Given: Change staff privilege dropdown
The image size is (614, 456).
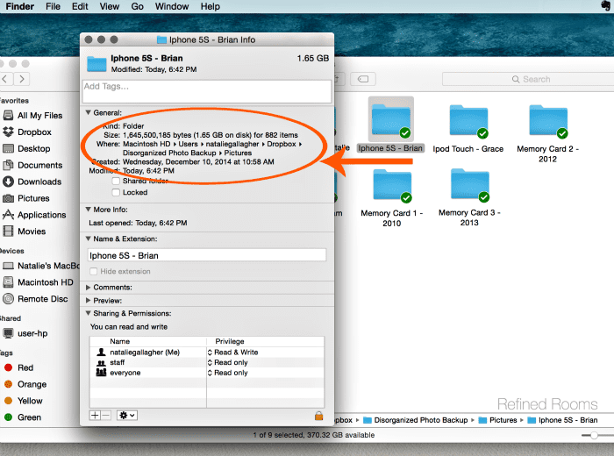Looking at the screenshot, I should [x=228, y=362].
